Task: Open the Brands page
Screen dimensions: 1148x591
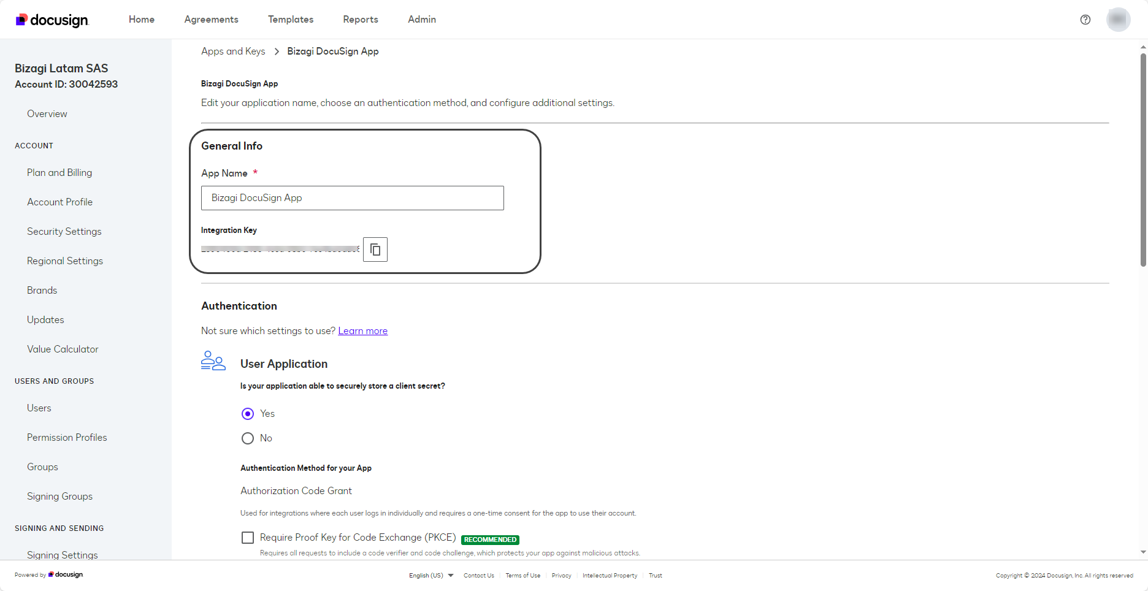Action: coord(42,291)
